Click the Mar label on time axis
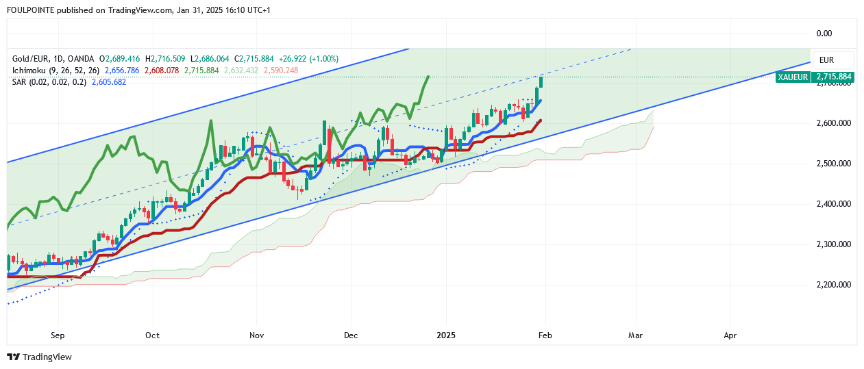 [637, 335]
